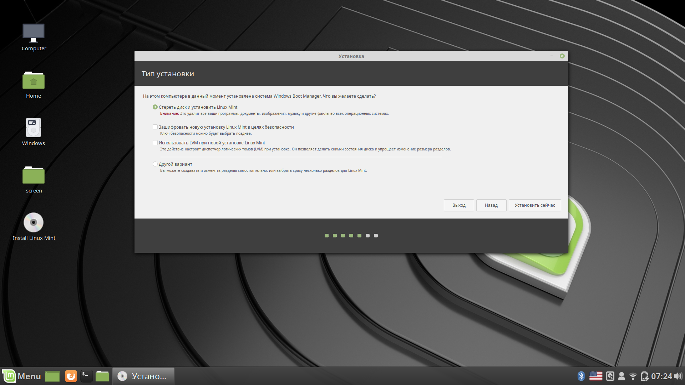Launch Firefox from the panel
Viewport: 685px width, 385px height.
click(x=71, y=376)
